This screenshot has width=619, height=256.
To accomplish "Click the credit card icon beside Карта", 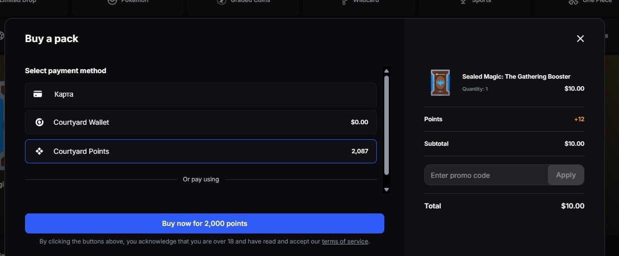I will (38, 94).
